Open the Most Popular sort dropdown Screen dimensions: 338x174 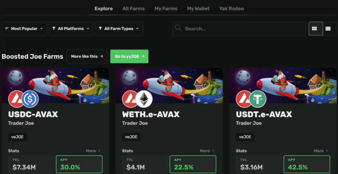click(24, 29)
